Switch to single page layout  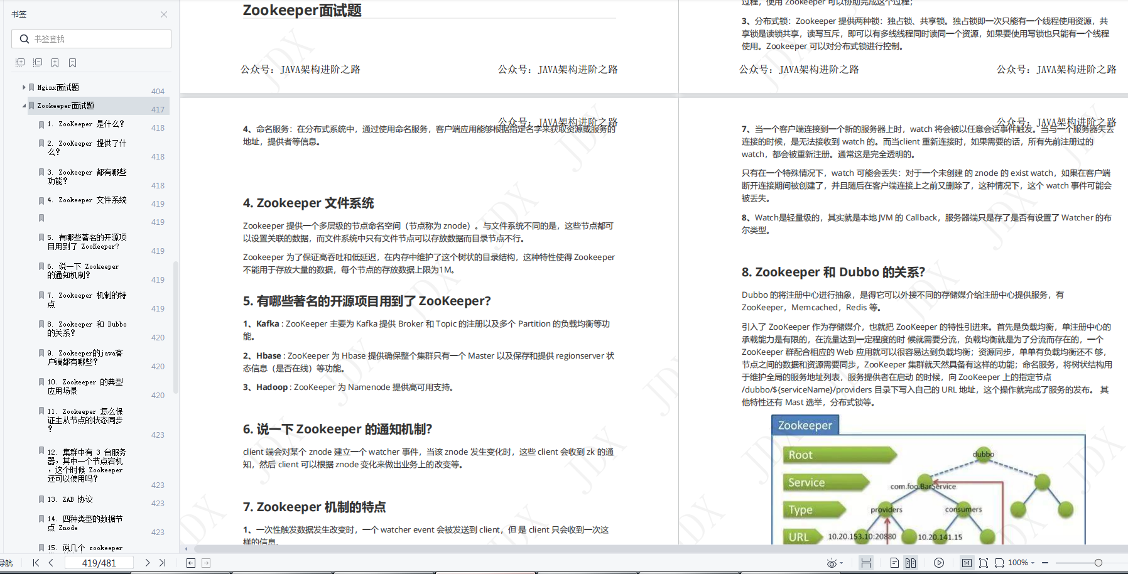894,563
